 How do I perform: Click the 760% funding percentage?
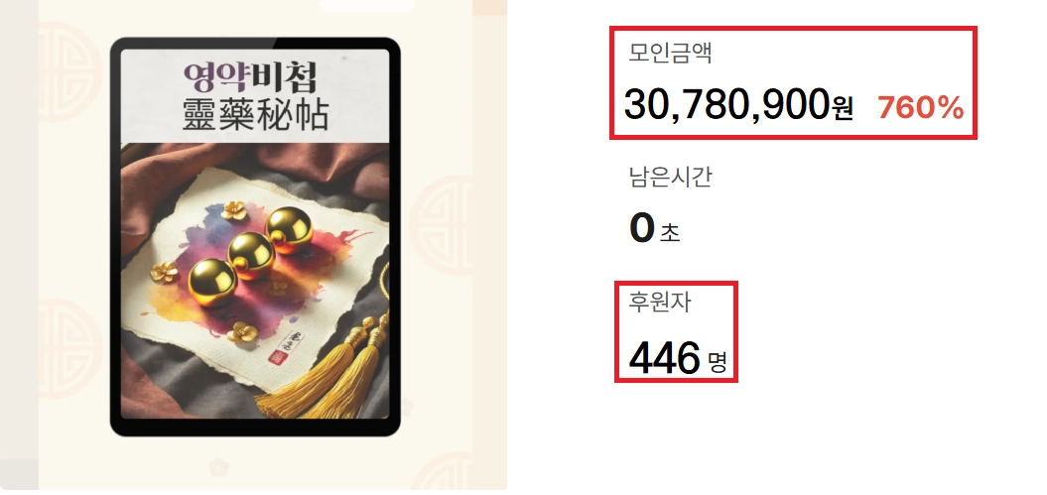[x=920, y=108]
